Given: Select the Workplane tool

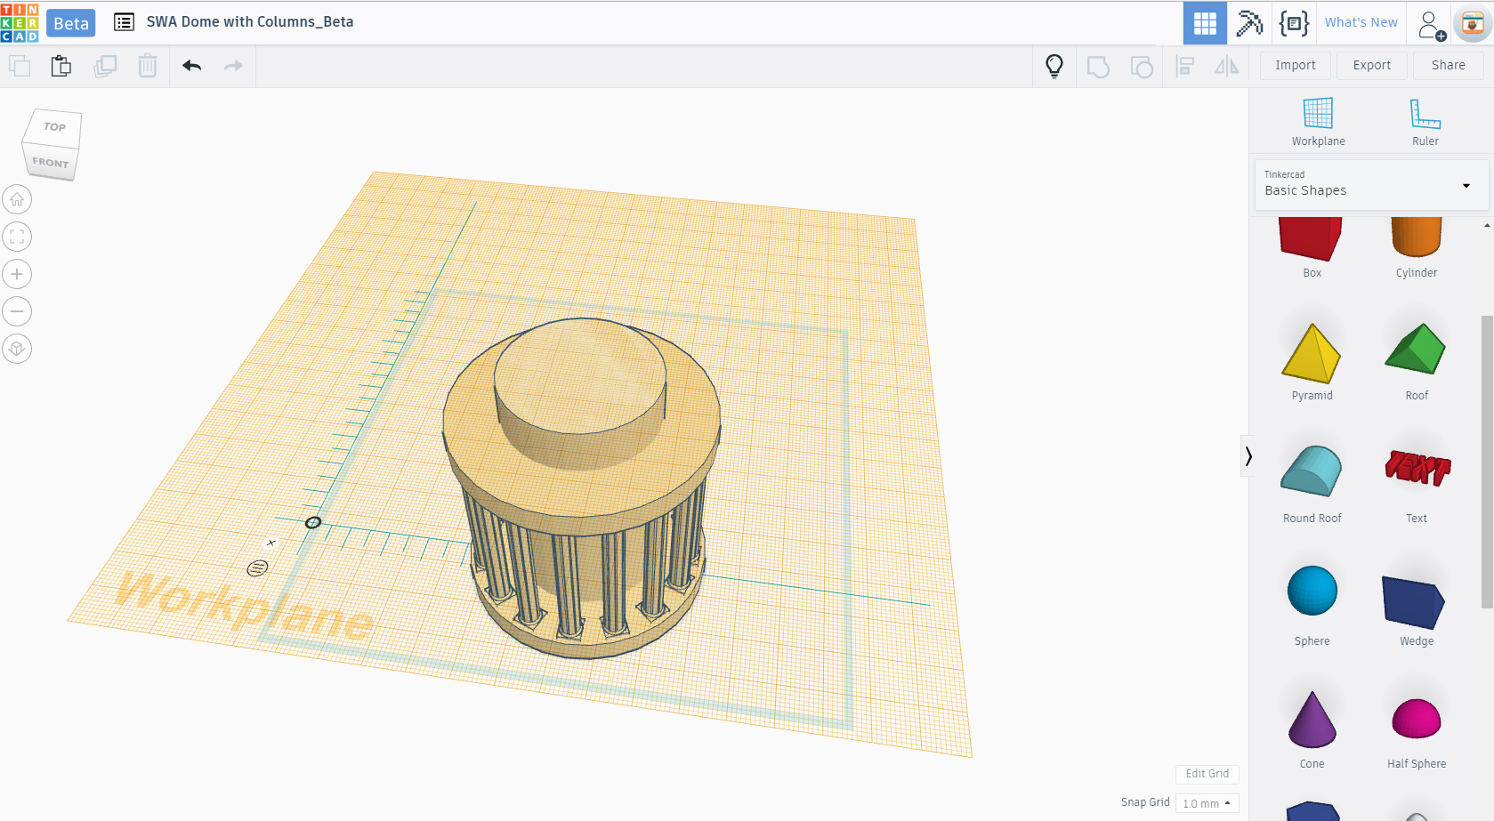Looking at the screenshot, I should tap(1319, 122).
